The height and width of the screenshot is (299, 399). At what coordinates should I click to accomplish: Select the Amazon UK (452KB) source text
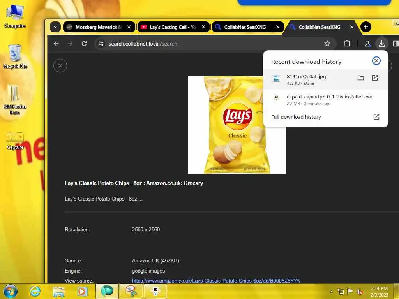(x=155, y=260)
